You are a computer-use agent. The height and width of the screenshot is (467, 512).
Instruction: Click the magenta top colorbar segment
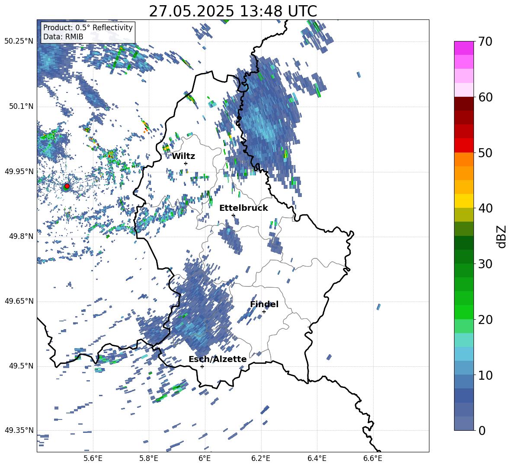coord(464,48)
